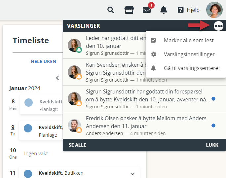Image resolution: width=226 pixels, height=178 pixels.
Task: Open Fredrik Olsen shift swap notification
Action: (x=144, y=125)
